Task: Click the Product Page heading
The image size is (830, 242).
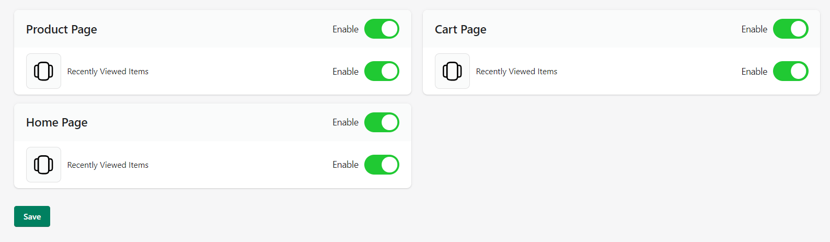Action: click(x=62, y=29)
